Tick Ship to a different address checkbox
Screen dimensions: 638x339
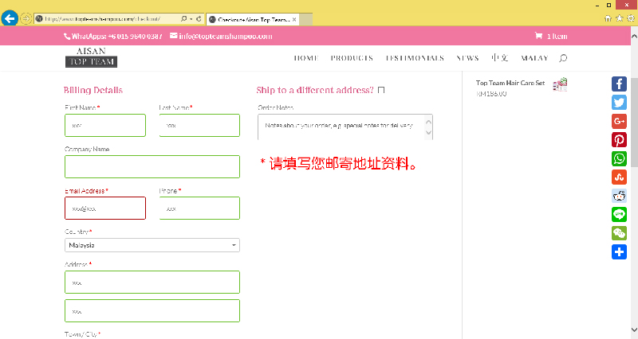click(x=381, y=91)
